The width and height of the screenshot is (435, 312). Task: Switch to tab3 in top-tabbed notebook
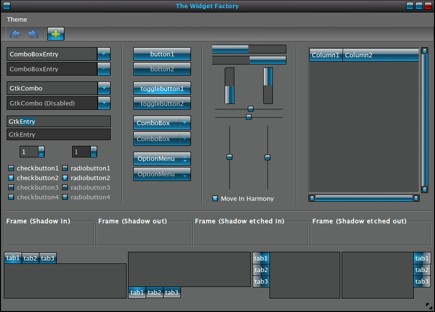coord(48,258)
